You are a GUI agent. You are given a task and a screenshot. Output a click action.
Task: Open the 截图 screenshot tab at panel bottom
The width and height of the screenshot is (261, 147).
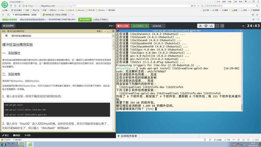(17, 135)
